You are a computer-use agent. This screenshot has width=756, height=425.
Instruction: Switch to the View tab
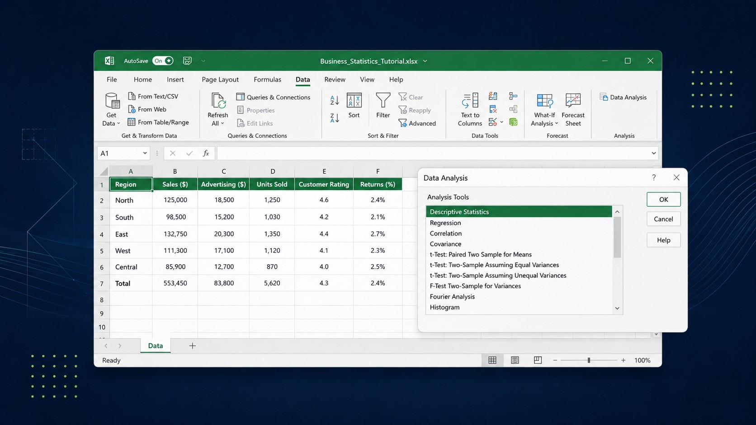point(367,79)
